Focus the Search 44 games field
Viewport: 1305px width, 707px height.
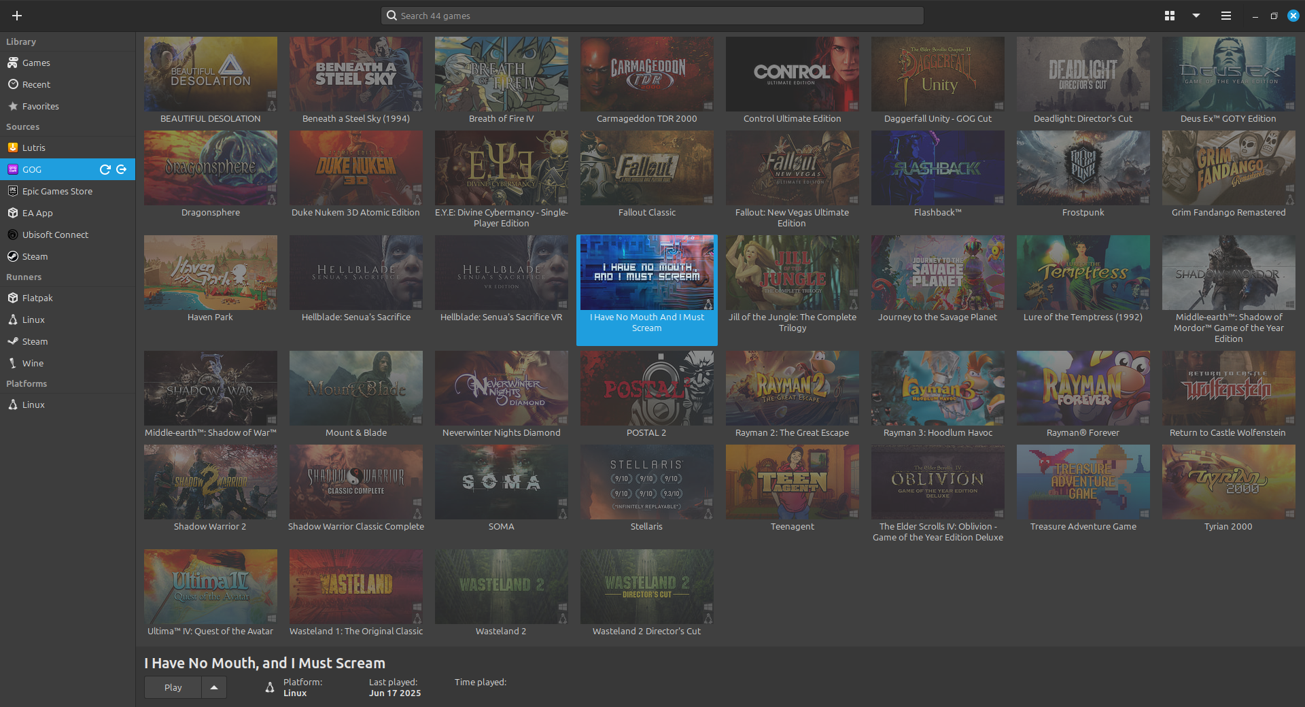[x=652, y=16]
